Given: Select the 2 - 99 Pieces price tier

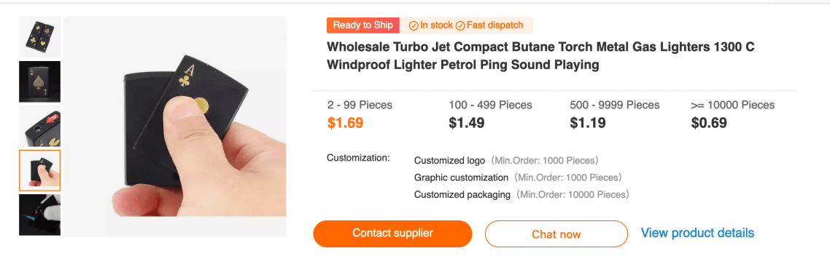Looking at the screenshot, I should coord(360,115).
